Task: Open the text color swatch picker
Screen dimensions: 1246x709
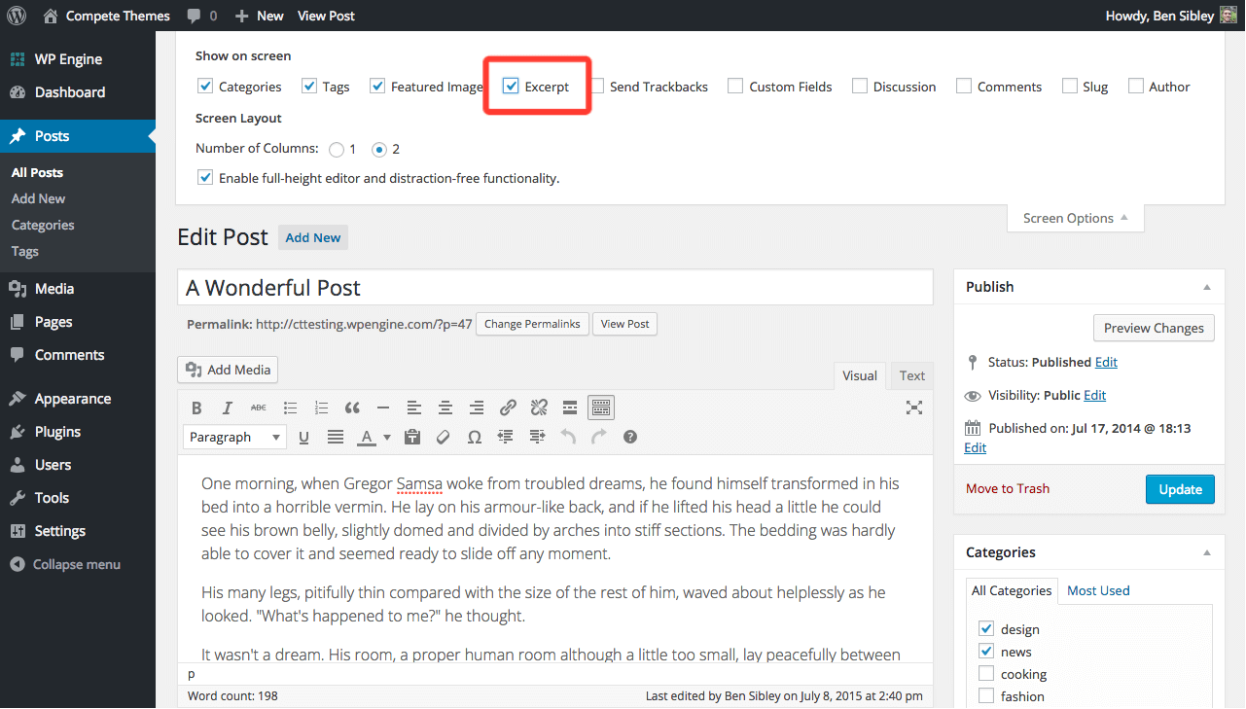Action: pyautogui.click(x=386, y=437)
